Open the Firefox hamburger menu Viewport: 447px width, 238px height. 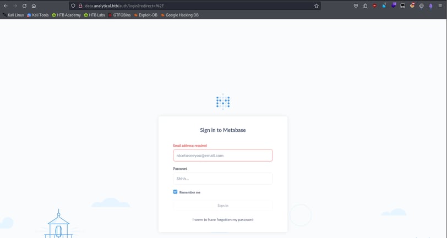pyautogui.click(x=440, y=5)
